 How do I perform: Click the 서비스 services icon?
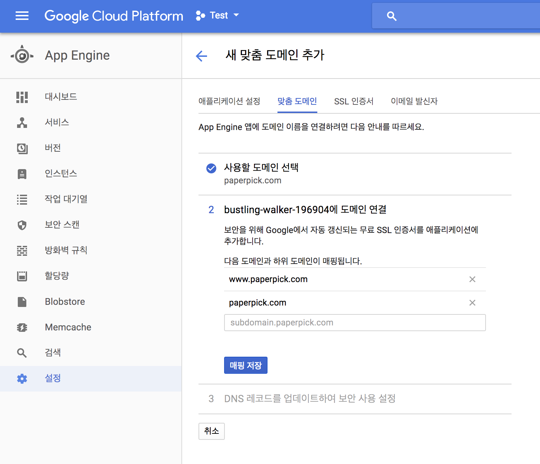[22, 123]
